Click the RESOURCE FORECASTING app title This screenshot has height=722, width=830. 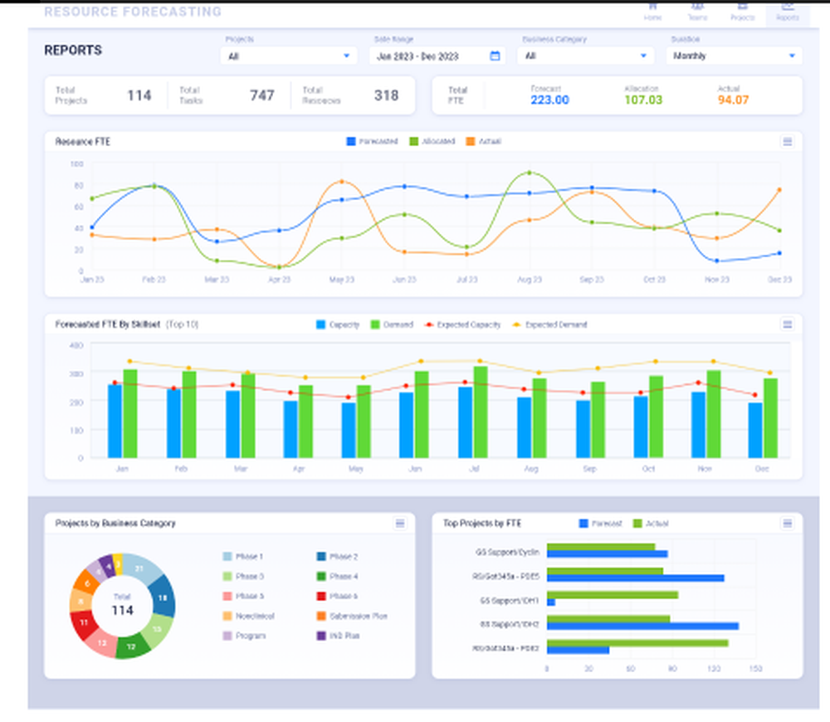pos(133,12)
